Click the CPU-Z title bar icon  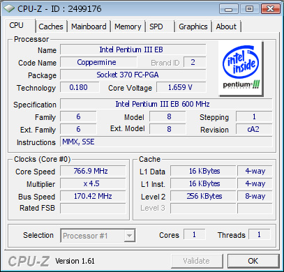[9, 9]
